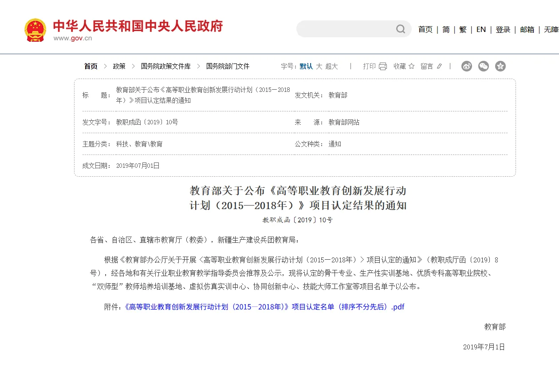The width and height of the screenshot is (559, 384).
Task: Click the printer icon
Action: click(383, 66)
